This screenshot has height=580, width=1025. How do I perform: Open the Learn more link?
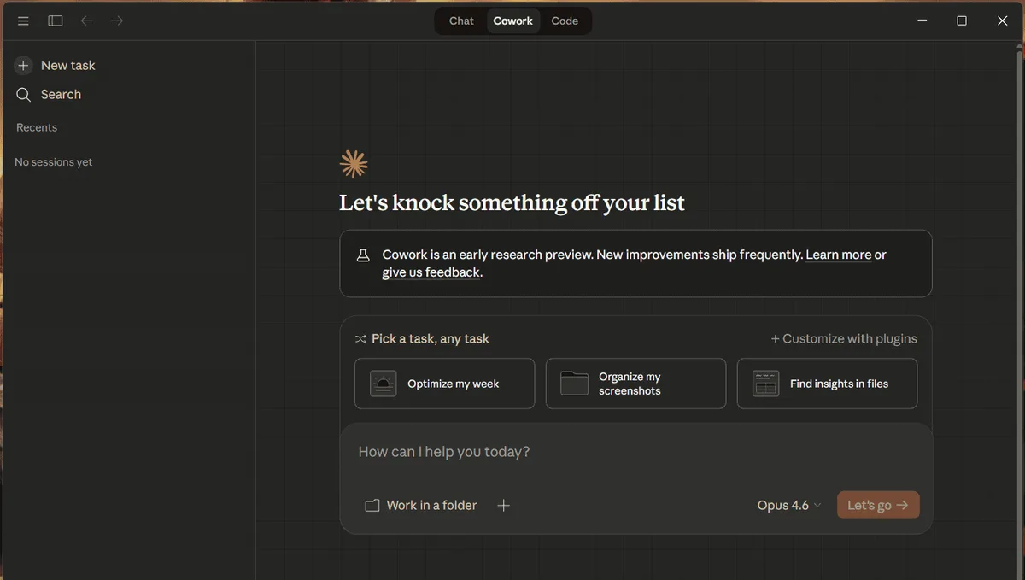coord(839,255)
